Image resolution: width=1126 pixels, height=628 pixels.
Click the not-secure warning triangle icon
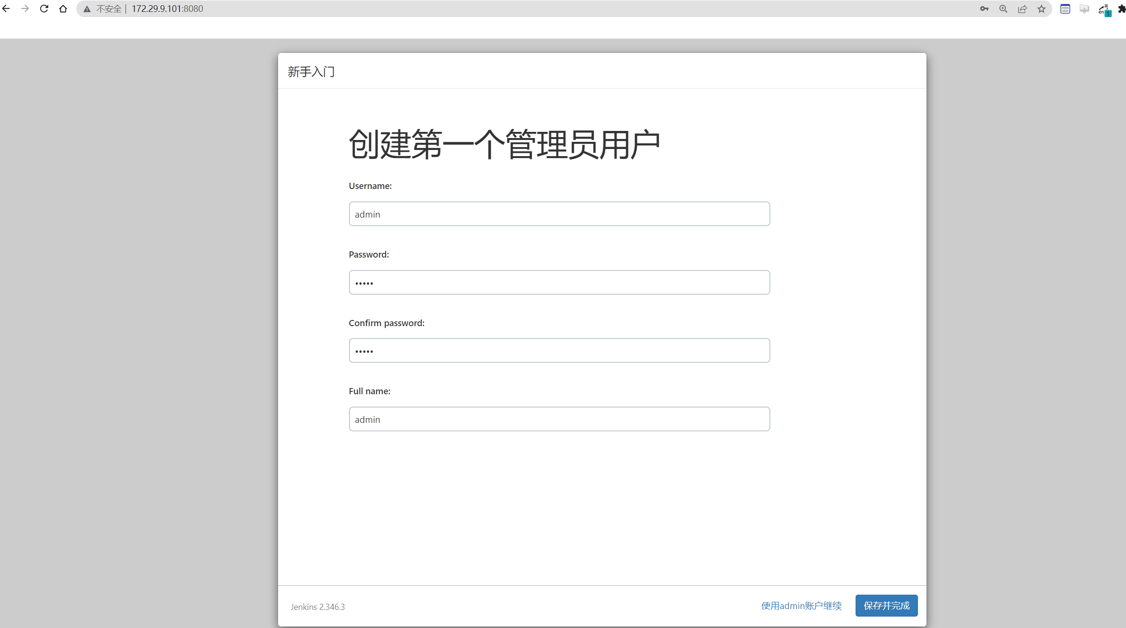tap(87, 9)
